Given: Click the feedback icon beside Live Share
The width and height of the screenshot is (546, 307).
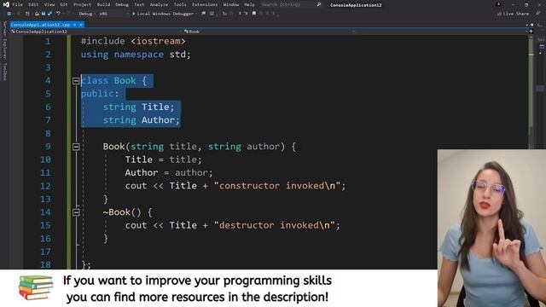Looking at the screenshot, I should pos(538,14).
